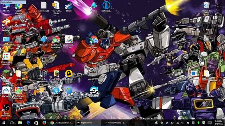Open the SoftEther VPN Server shortcut
The image size is (225, 126).
click(x=19, y=93)
